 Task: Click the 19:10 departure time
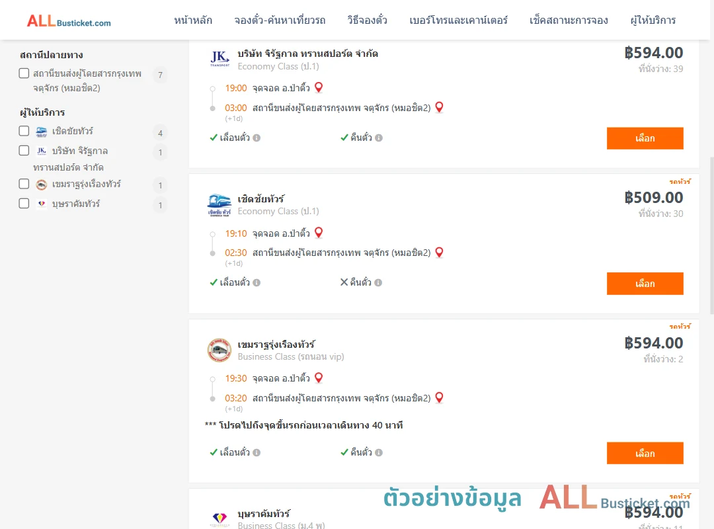point(236,233)
